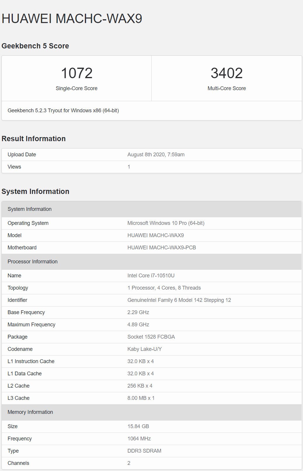Select the 15.84 GB memory size value
This screenshot has width=303, height=471.
point(138,426)
